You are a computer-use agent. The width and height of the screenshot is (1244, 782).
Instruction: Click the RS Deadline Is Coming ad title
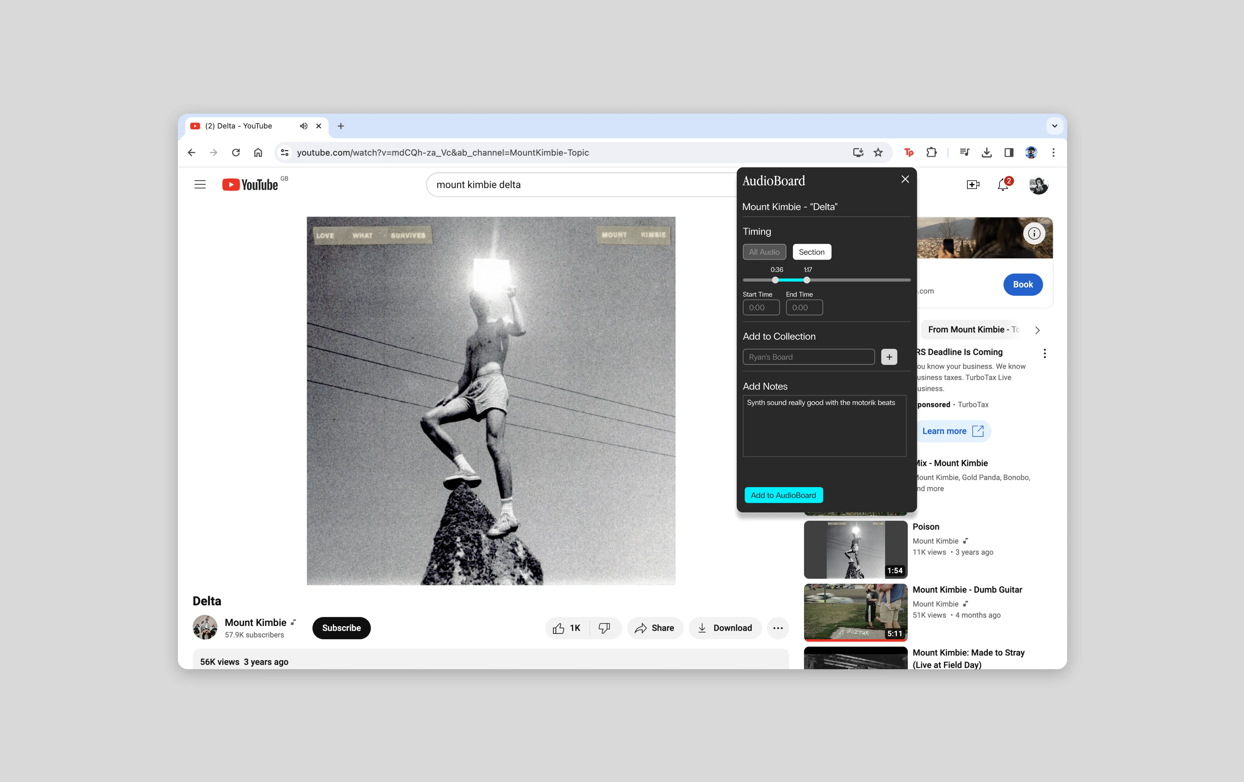[960, 352]
